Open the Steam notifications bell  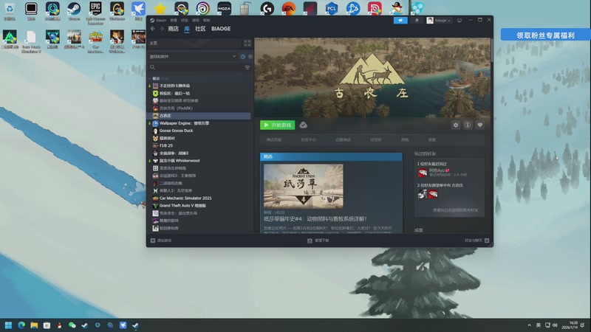tap(417, 21)
